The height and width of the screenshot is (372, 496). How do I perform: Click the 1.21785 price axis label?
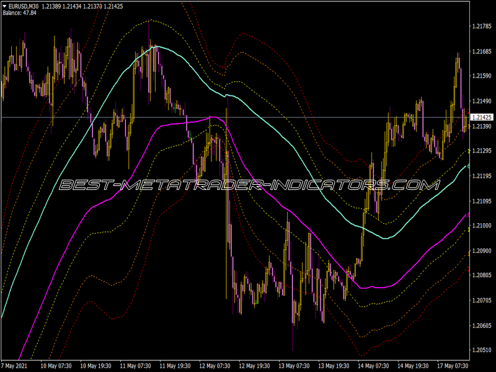482,26
